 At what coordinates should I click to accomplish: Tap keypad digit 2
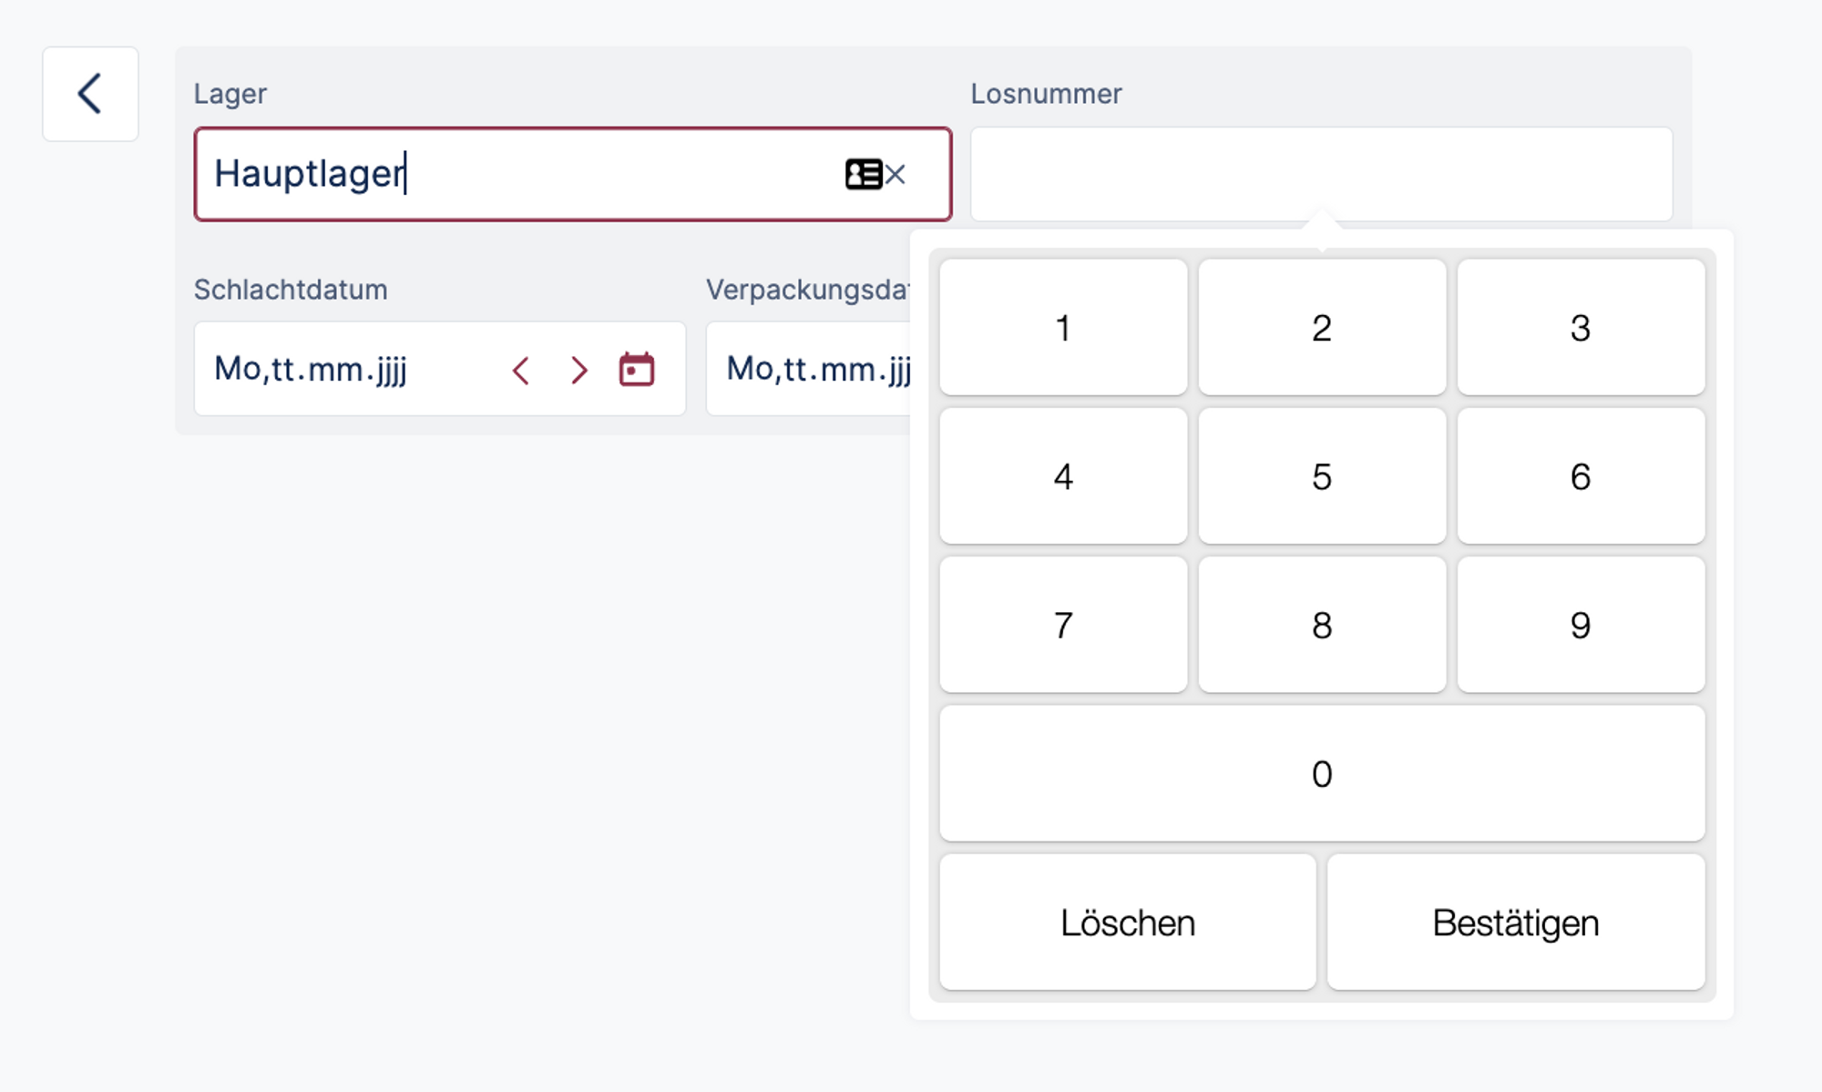point(1322,328)
